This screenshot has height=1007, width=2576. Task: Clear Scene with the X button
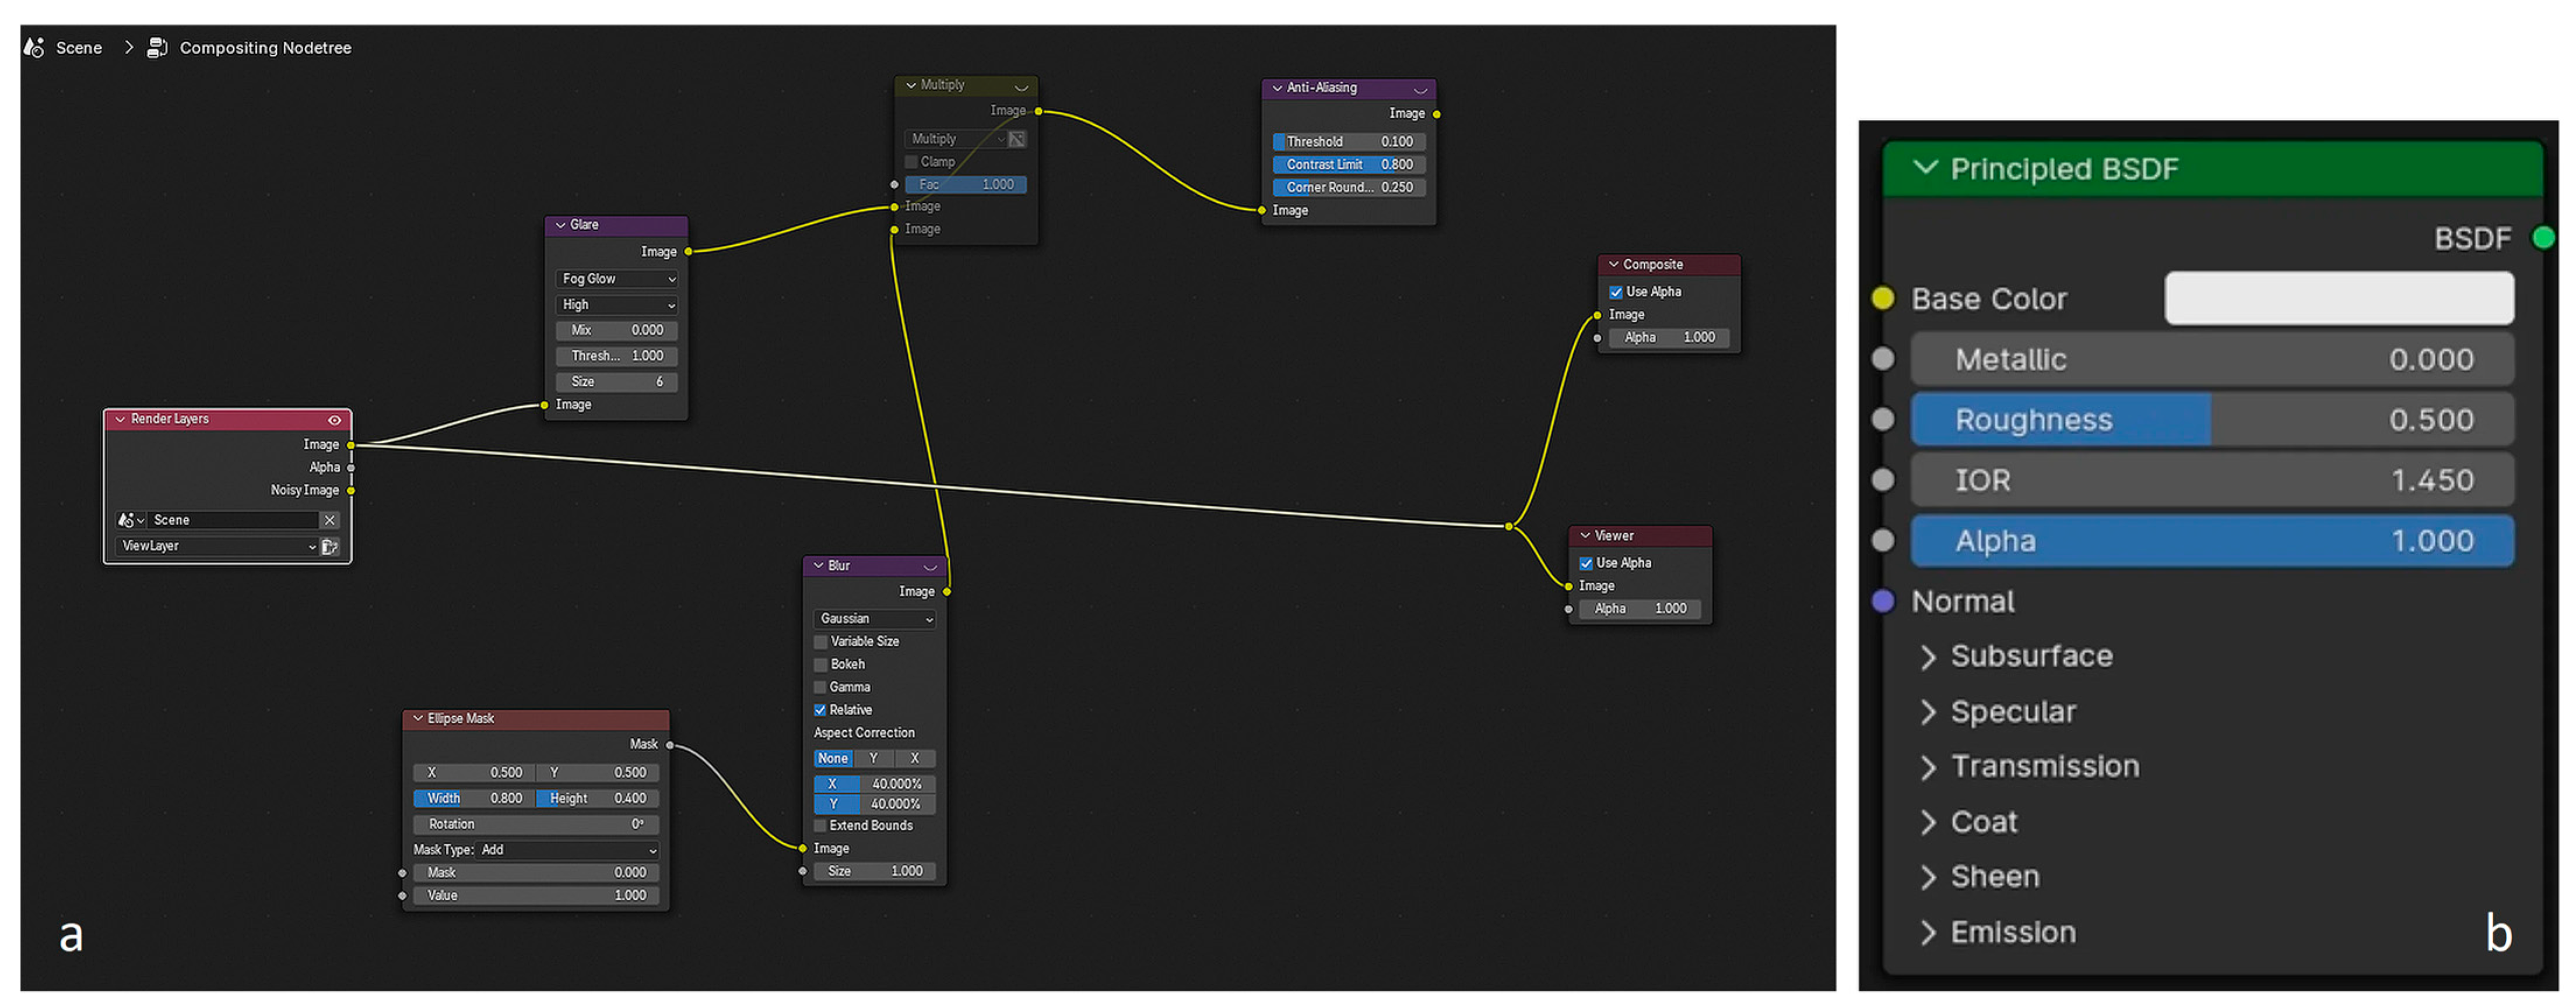329,520
